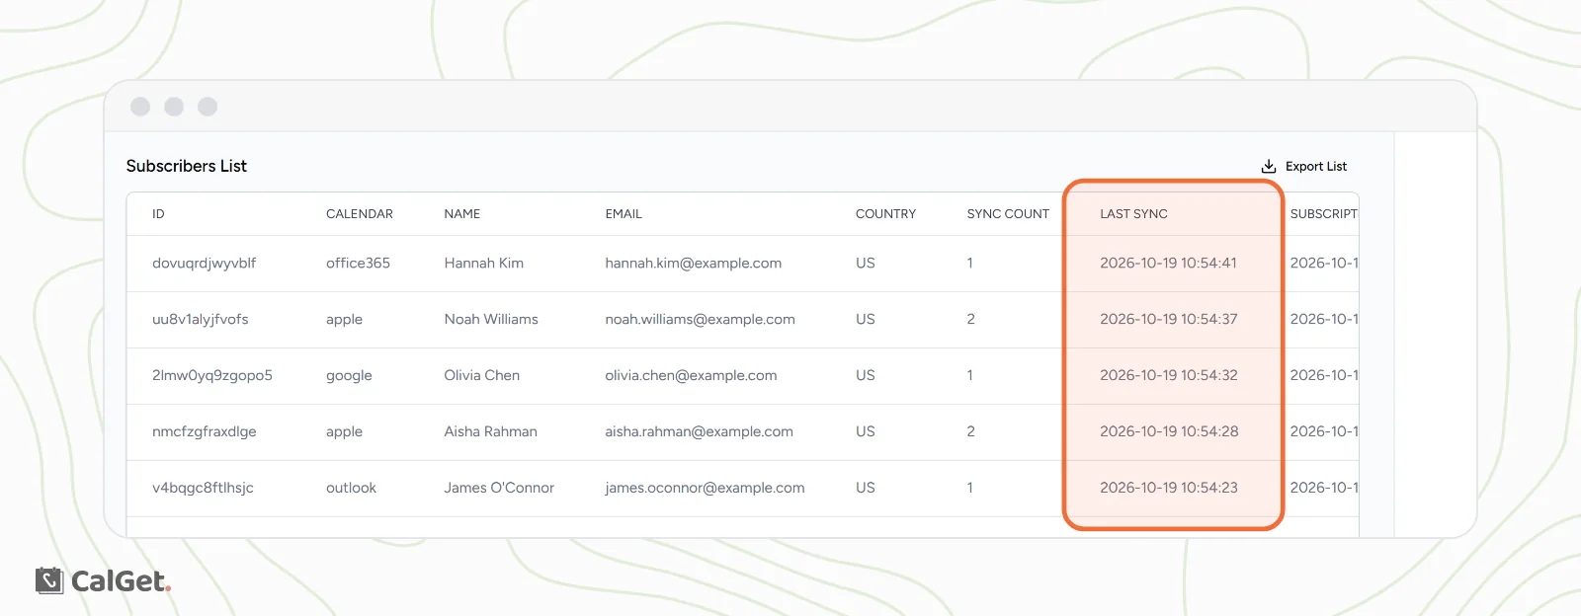
Task: Click US country in James O'Connor row
Action: tap(866, 488)
